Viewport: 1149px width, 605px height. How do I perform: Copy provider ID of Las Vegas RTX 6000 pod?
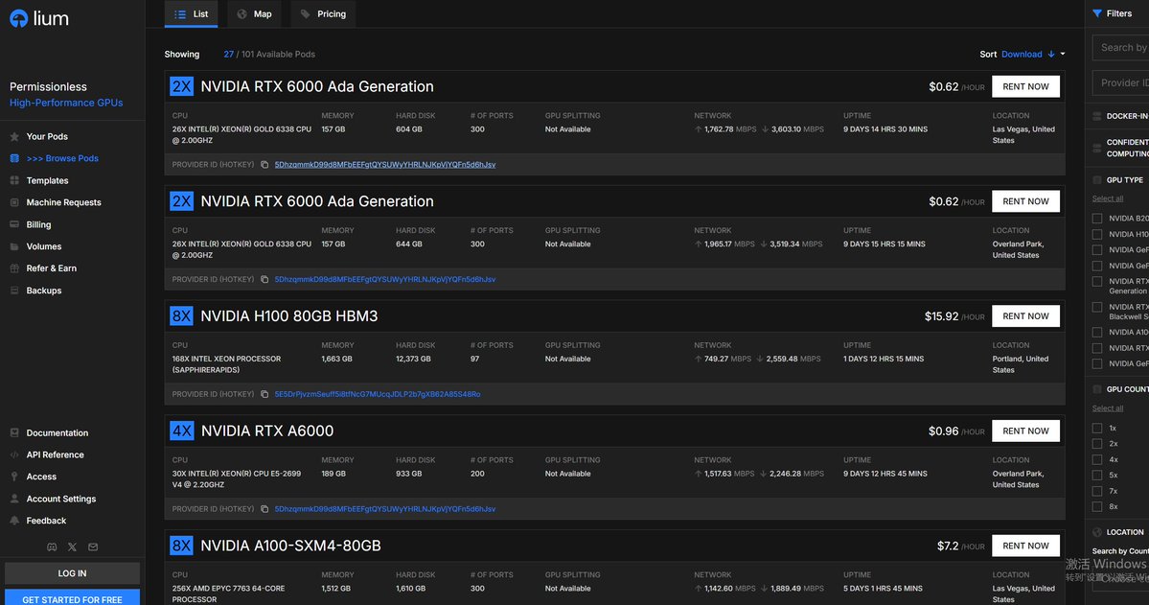point(264,165)
